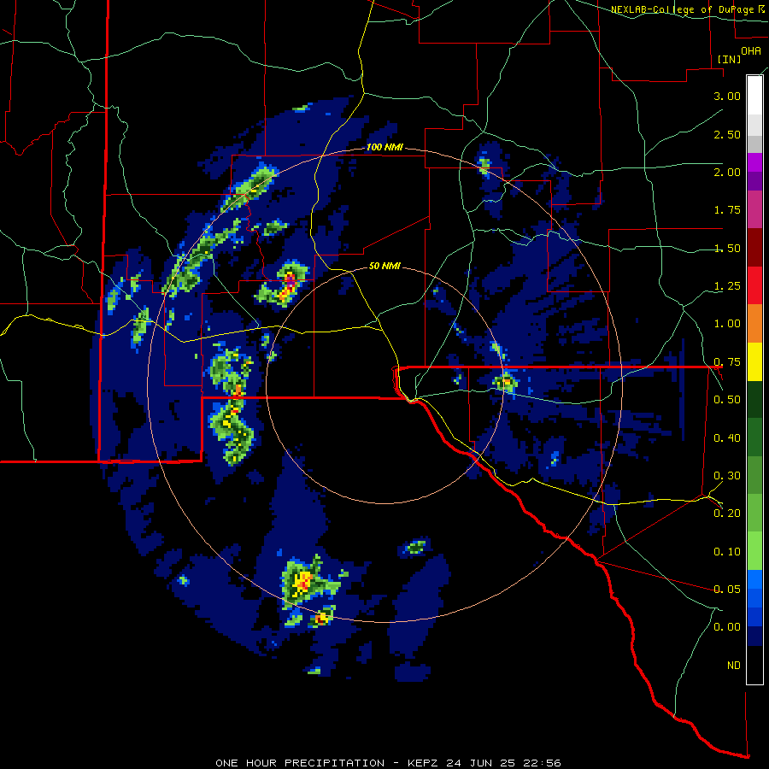Viewport: 769px width, 769px height.
Task: Click the 2.50 legend value
Action: 727,134
